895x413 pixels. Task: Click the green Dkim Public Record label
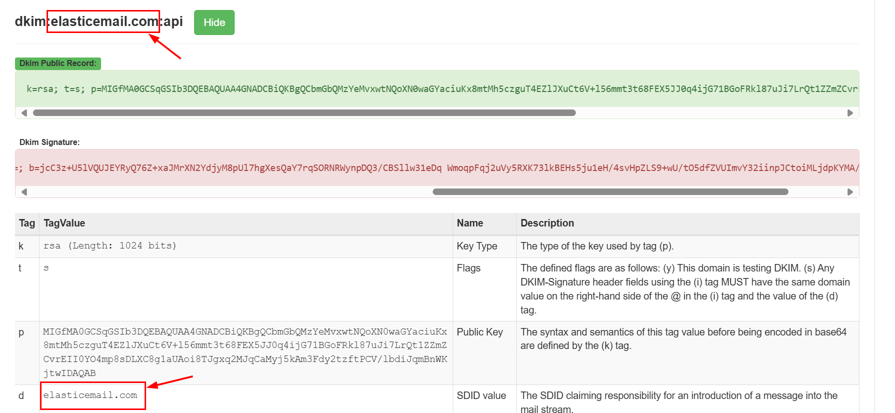pos(58,63)
